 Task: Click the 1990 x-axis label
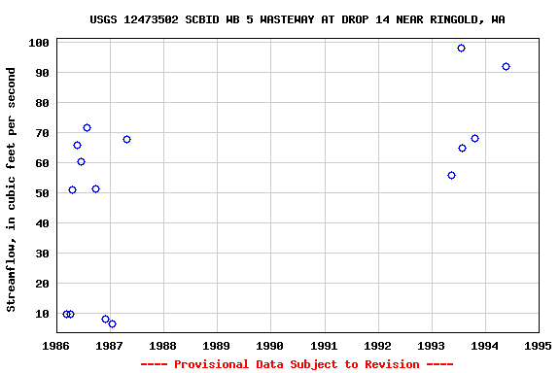tap(270, 346)
